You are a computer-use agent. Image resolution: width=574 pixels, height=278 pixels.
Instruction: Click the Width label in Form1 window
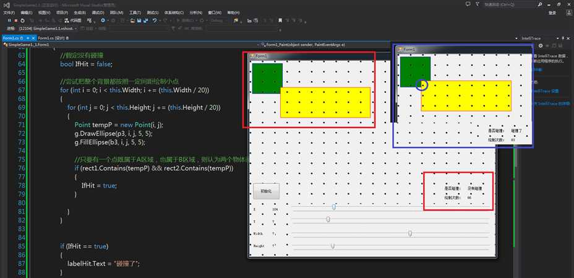[258, 233]
